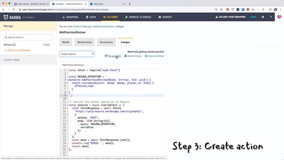Viewport: 284px width, 160px height.
Task: Open settings gear in Hasura header
Action: (x=263, y=17)
